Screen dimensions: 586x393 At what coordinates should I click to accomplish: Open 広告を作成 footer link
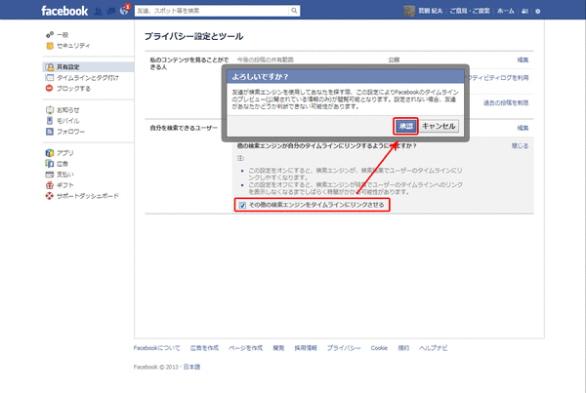point(204,348)
